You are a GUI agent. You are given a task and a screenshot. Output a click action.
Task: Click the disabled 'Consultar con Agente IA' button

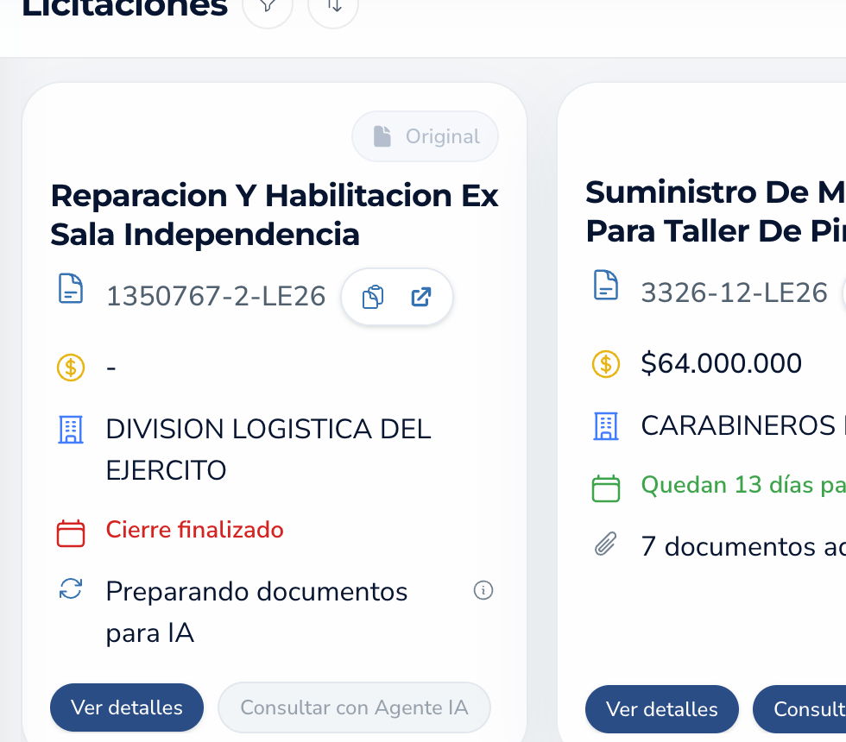354,707
